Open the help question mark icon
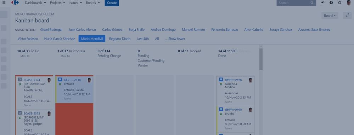Viewport: 354px width, 135px height. (x=331, y=3)
